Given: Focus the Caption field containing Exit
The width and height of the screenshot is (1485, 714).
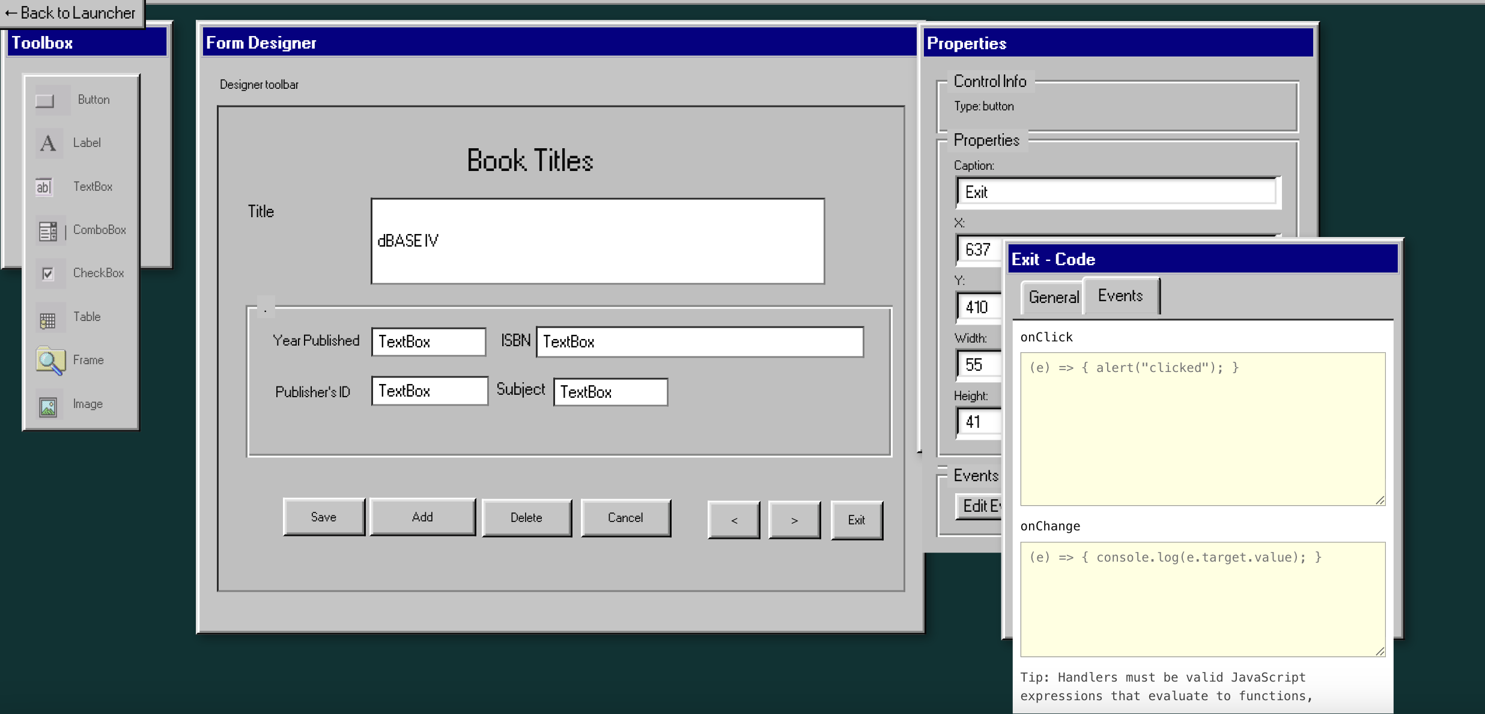Looking at the screenshot, I should pos(1118,192).
